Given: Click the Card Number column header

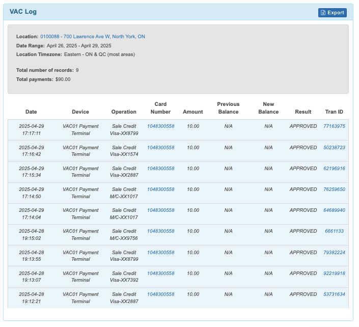Looking at the screenshot, I should [160, 108].
